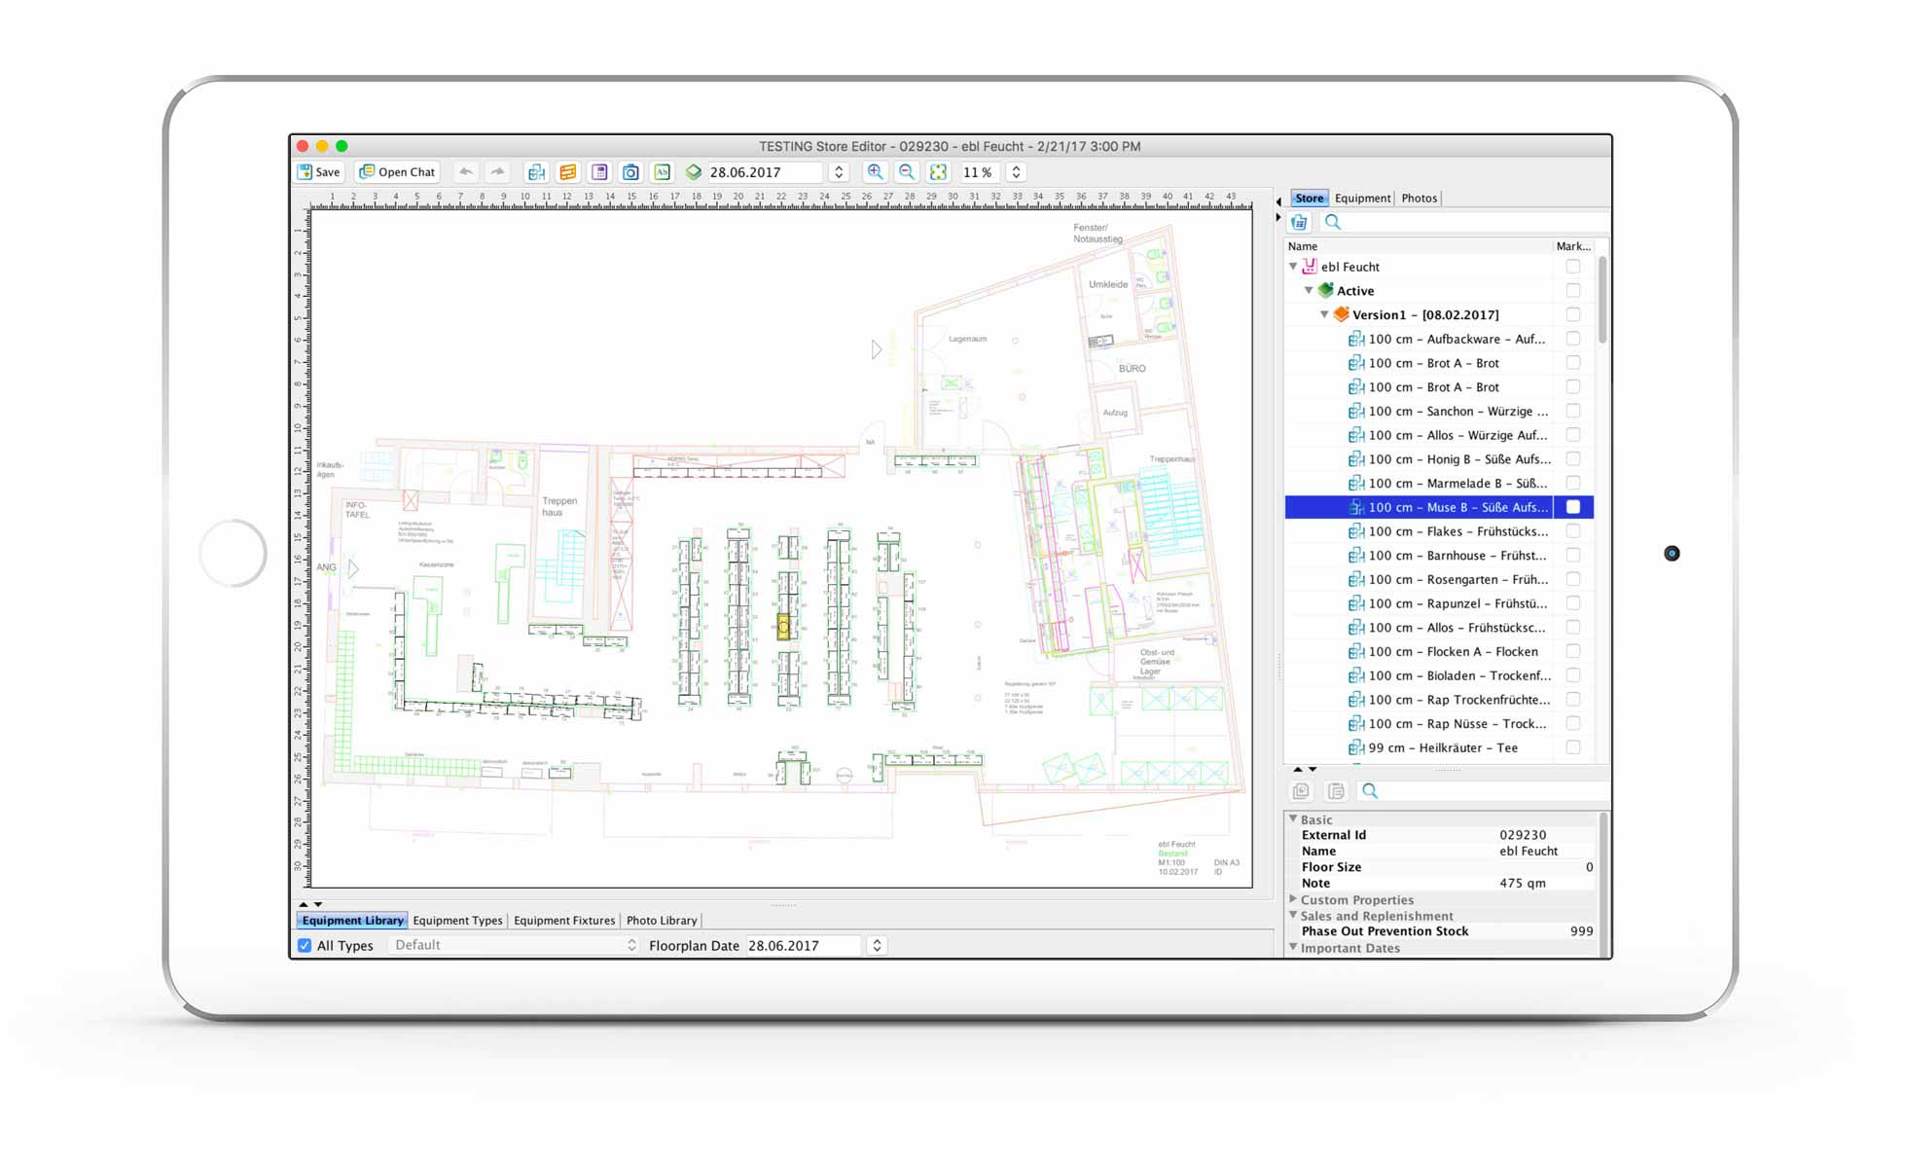Open the Default type dropdown
The height and width of the screenshot is (1164, 1907).
click(514, 945)
